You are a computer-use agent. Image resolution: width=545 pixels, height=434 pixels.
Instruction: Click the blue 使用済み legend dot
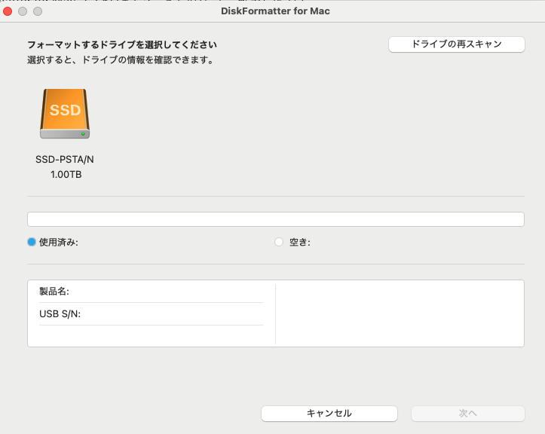32,242
